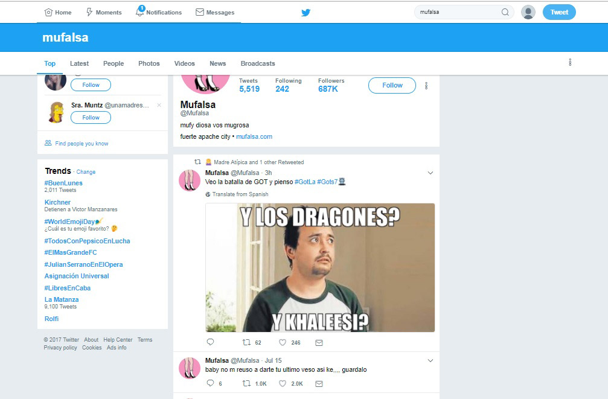Open Cookies footer link
Image resolution: width=608 pixels, height=399 pixels.
[92, 348]
